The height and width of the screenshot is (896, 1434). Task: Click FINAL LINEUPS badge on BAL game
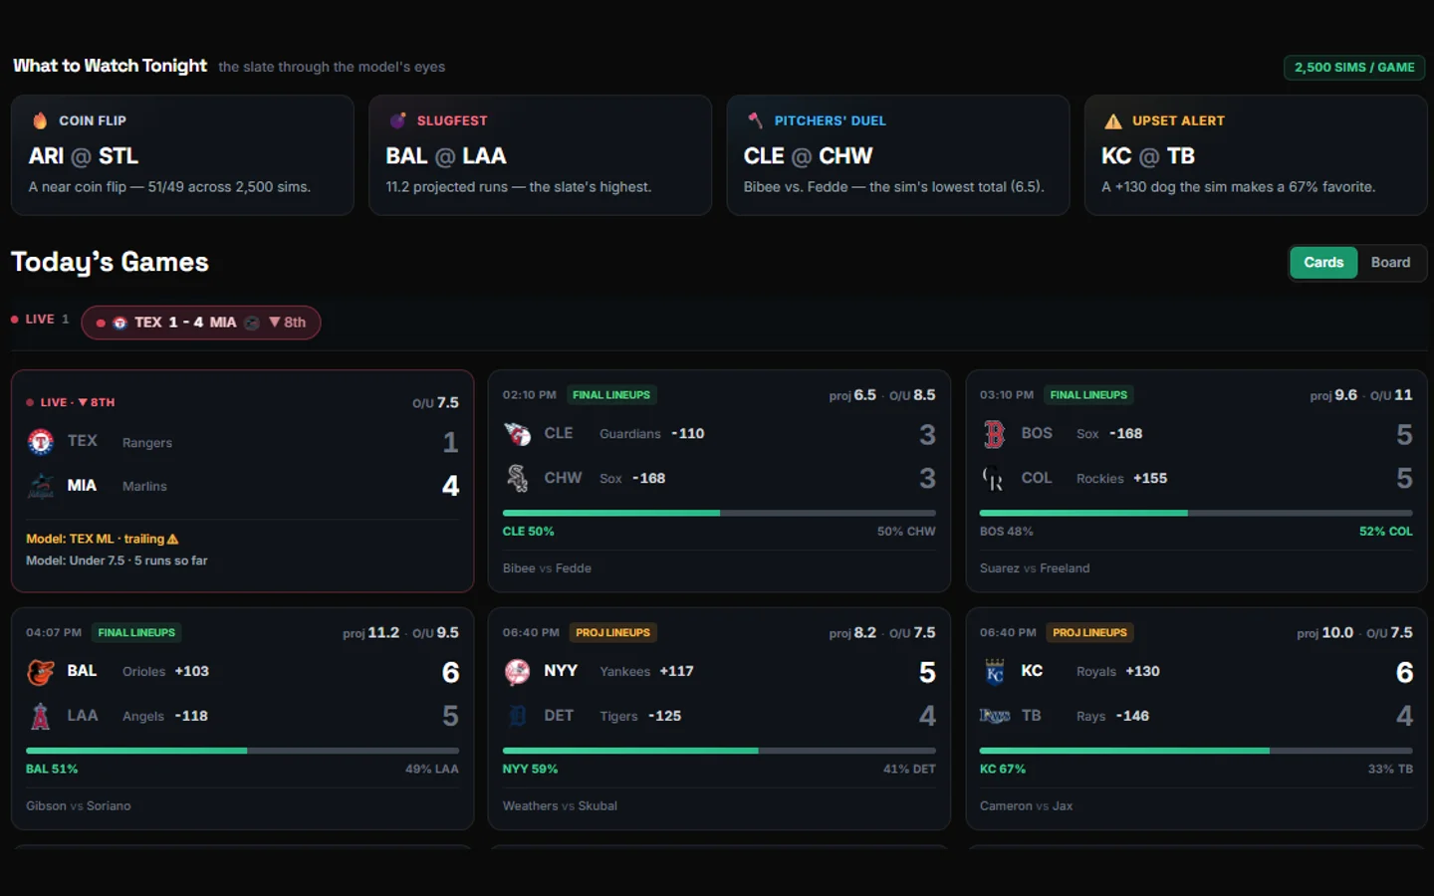(x=136, y=633)
